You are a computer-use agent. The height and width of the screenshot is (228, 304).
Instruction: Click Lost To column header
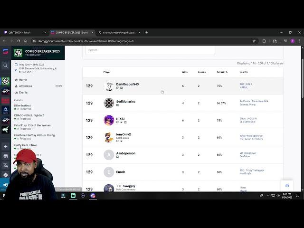(244, 72)
